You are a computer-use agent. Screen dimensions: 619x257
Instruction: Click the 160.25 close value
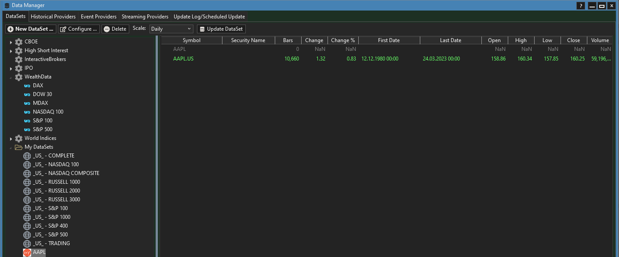click(x=577, y=59)
